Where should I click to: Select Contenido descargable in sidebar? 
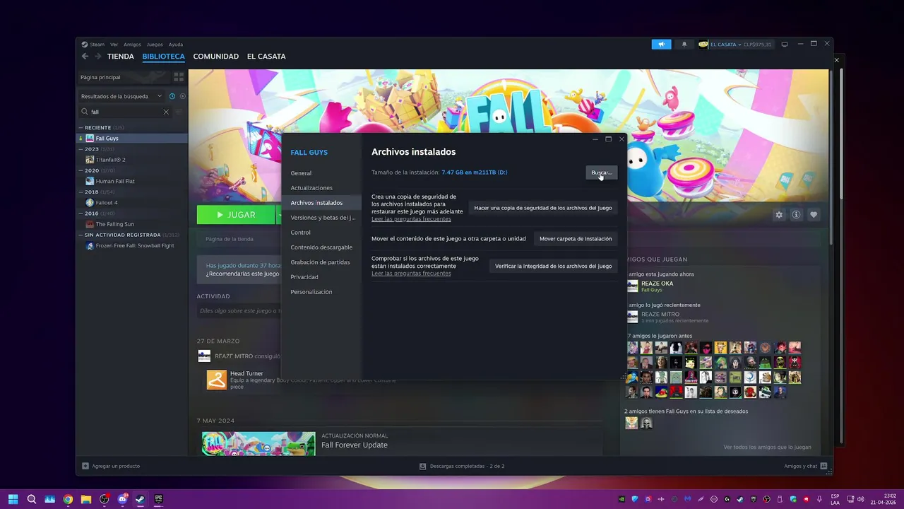pyautogui.click(x=321, y=247)
